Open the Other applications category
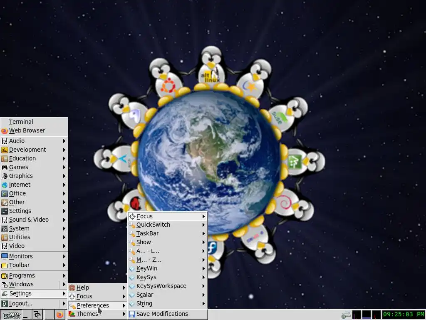Screen dimensions: 426x320 click(34, 202)
